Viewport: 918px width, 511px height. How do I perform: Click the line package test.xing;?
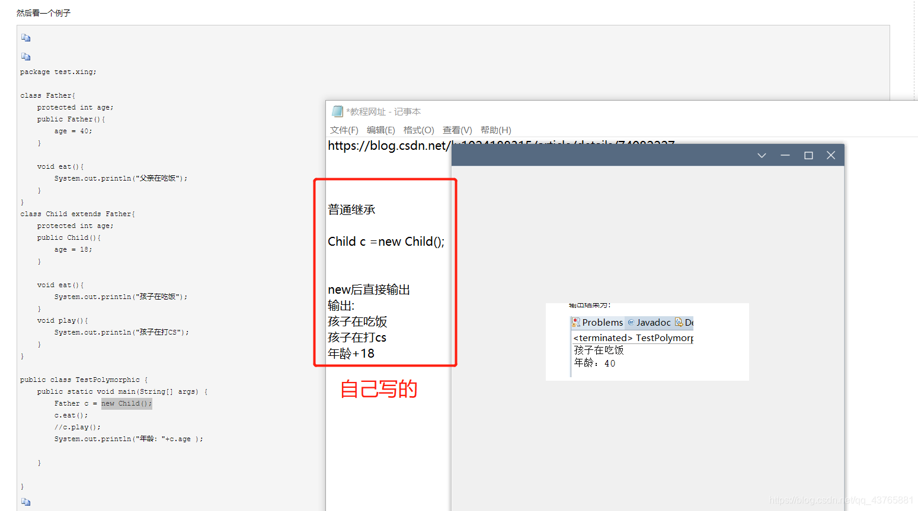pyautogui.click(x=58, y=72)
